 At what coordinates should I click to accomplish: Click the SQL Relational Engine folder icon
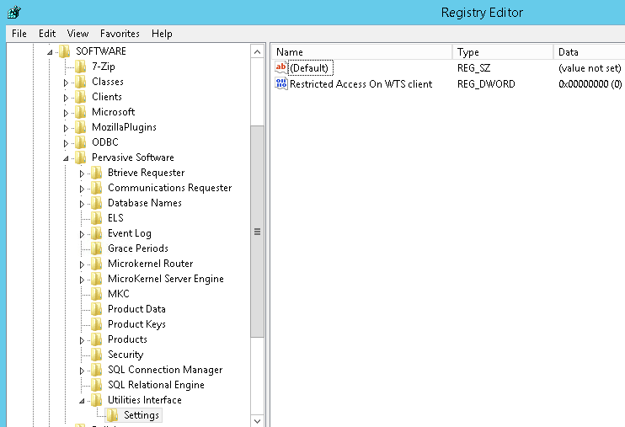tap(96, 384)
